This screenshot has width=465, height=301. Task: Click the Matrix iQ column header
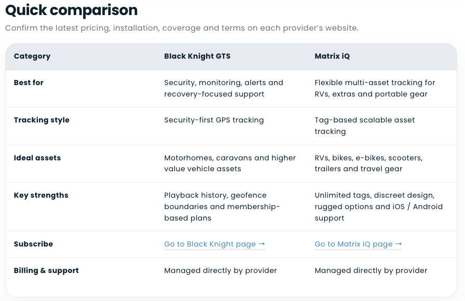tap(332, 56)
